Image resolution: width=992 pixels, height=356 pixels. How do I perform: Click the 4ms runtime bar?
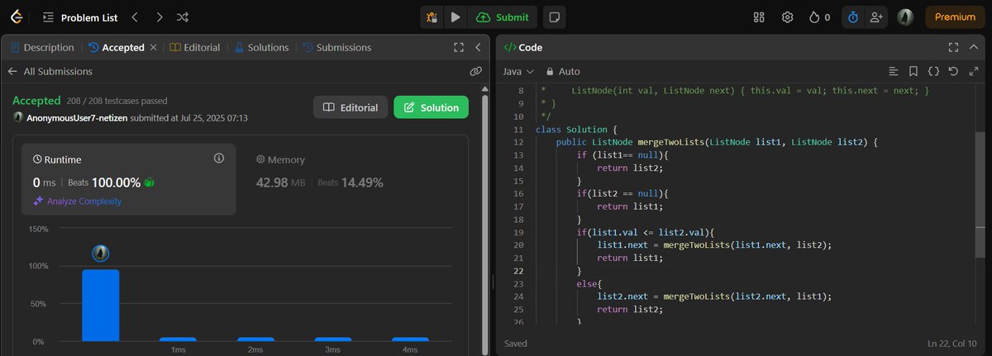[x=411, y=339]
